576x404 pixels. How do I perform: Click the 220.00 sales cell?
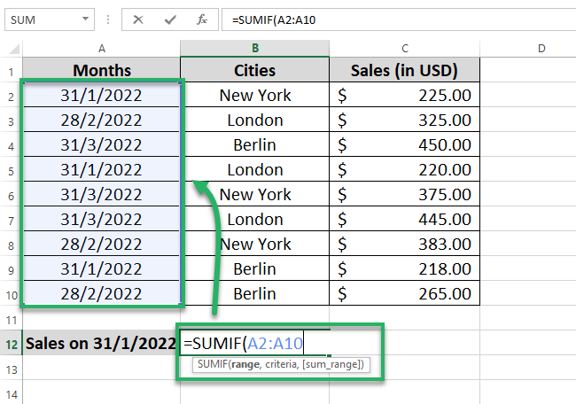[404, 169]
